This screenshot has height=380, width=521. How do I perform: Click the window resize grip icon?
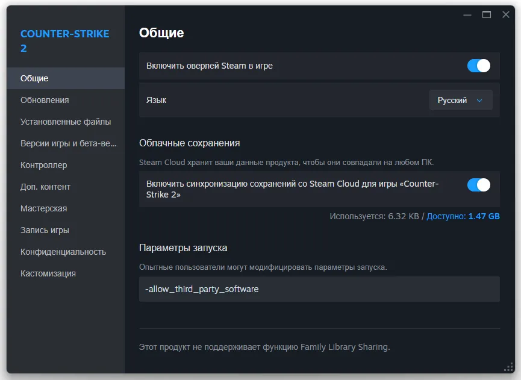(508, 367)
